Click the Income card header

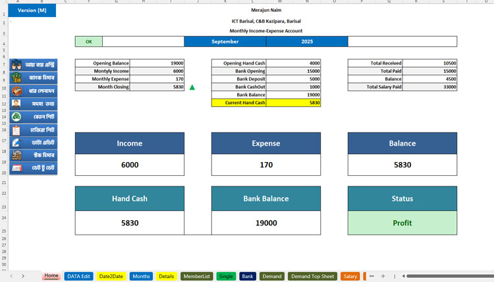click(130, 144)
